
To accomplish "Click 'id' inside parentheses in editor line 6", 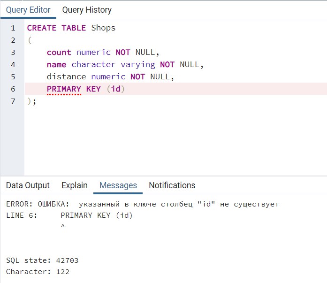I will [x=116, y=89].
